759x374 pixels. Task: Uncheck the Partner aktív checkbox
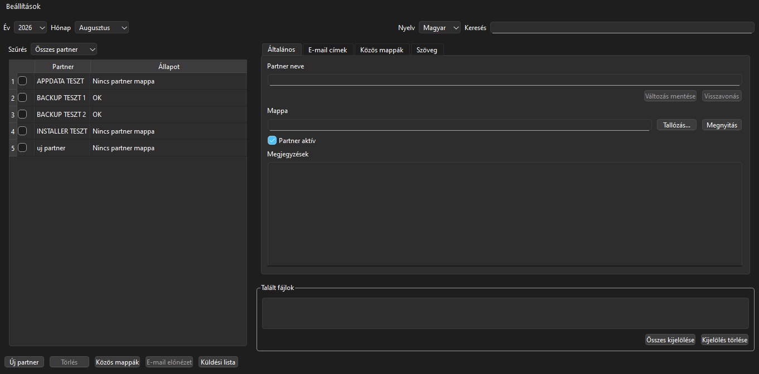272,140
